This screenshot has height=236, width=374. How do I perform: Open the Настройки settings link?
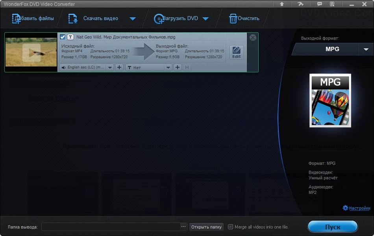[357, 208]
